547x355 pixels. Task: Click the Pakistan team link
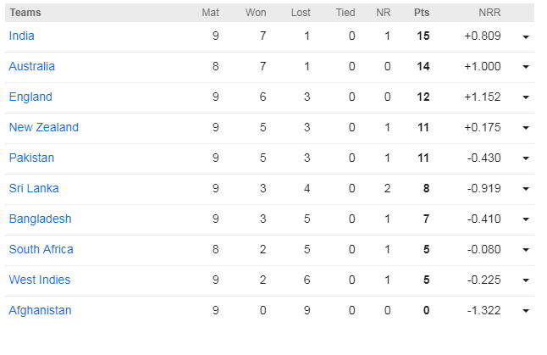31,158
